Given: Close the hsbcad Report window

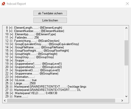Looking at the screenshot, I should click(x=127, y=4).
